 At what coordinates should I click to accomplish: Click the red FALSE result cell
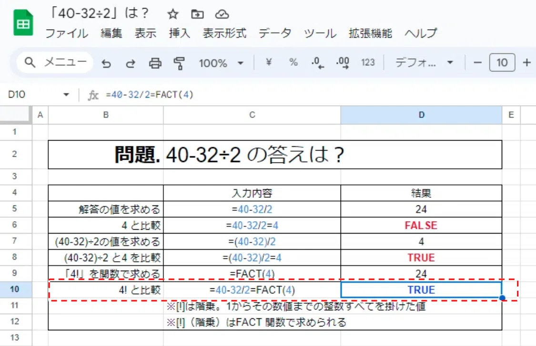point(421,225)
